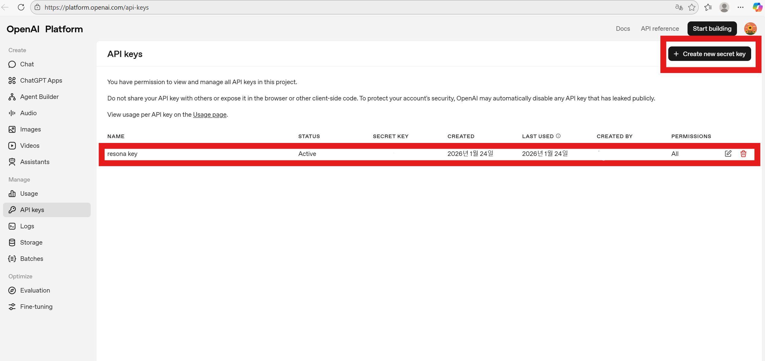Navigate to Images page
The width and height of the screenshot is (765, 361).
point(47,129)
